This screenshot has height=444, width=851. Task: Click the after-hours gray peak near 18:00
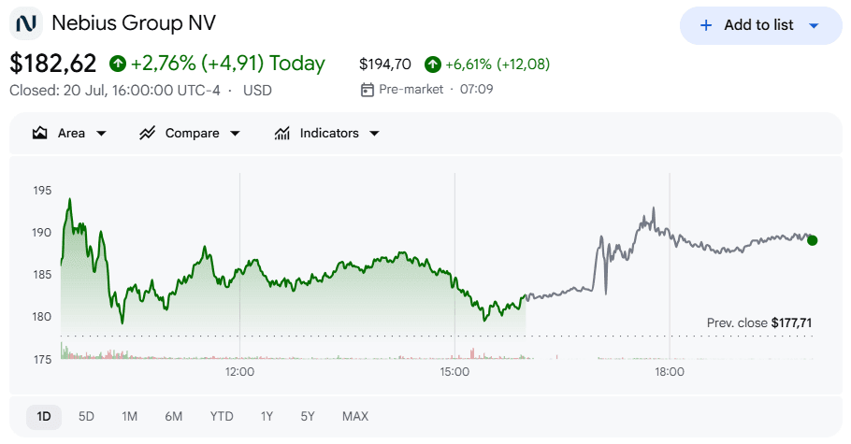coord(653,209)
